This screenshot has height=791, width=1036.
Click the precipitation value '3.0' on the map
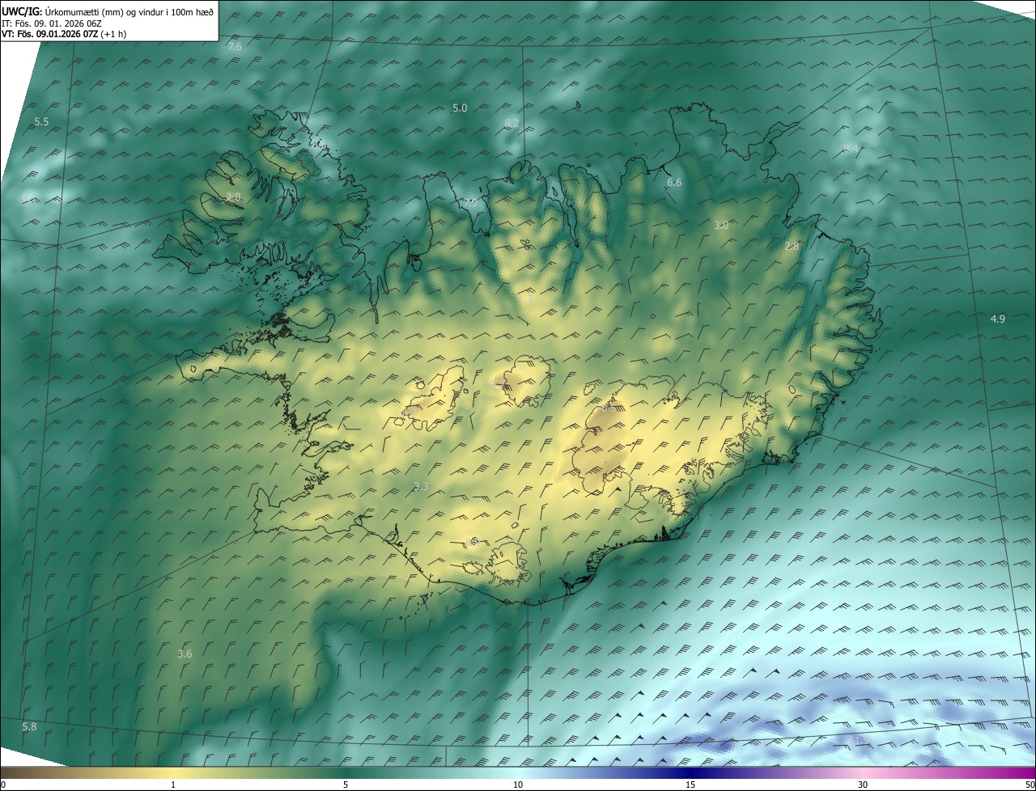tap(721, 225)
